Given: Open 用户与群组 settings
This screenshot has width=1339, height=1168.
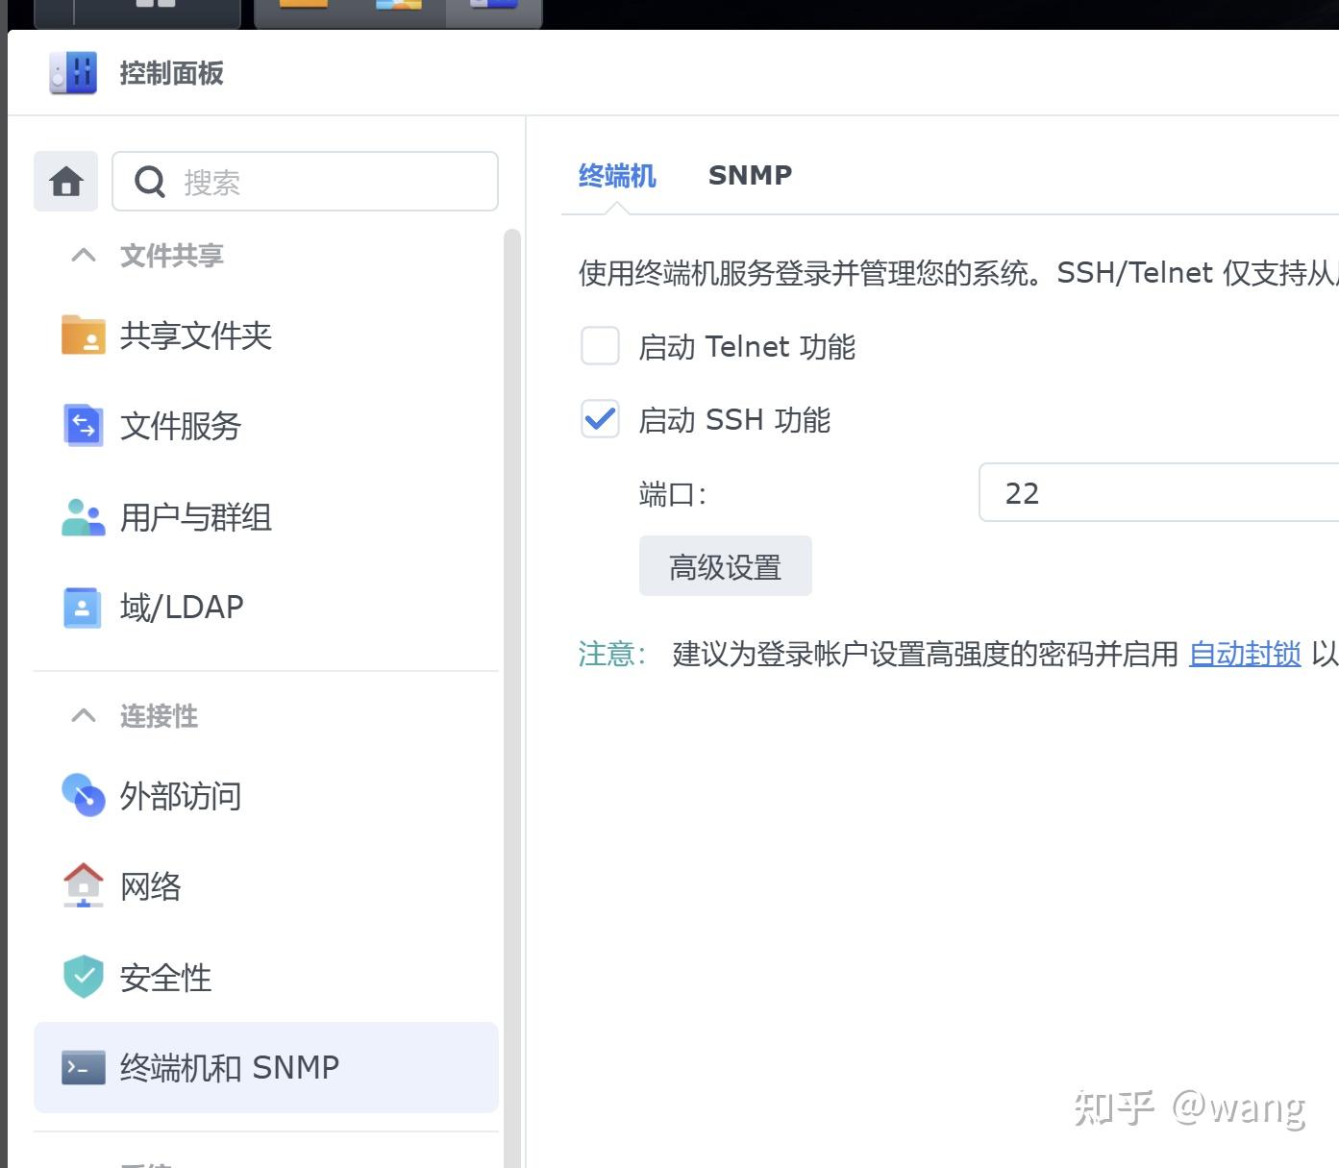Looking at the screenshot, I should tap(82, 517).
